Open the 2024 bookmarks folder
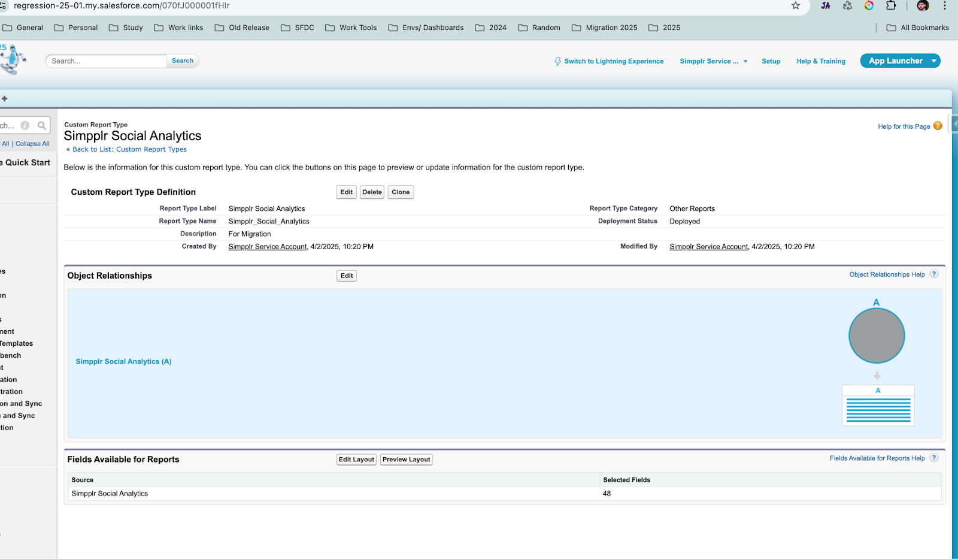The image size is (958, 559). coord(491,28)
